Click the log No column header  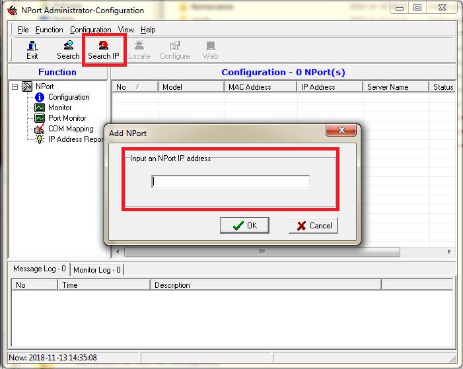click(x=34, y=285)
